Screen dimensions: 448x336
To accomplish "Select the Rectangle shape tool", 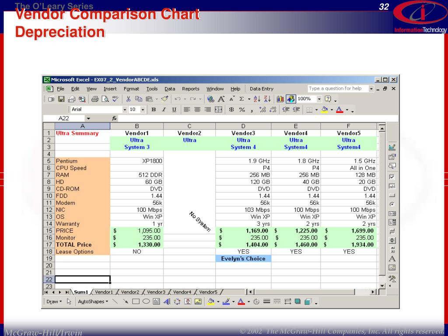I will 136,302.
